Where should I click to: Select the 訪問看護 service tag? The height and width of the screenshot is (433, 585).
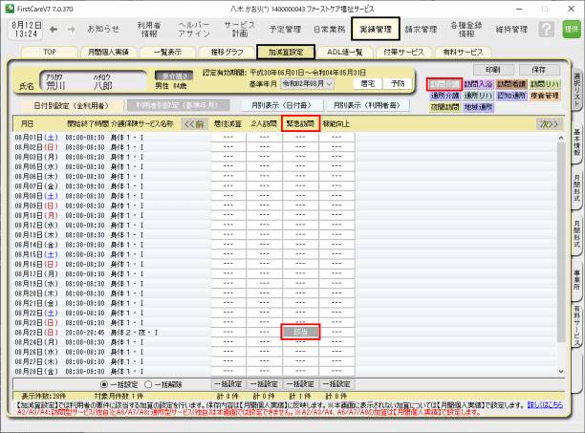(509, 84)
